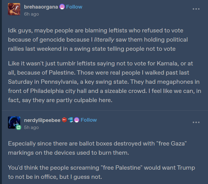
Task: Click the blue striped badge beside nerdylilpeebee
Action: tap(70, 120)
